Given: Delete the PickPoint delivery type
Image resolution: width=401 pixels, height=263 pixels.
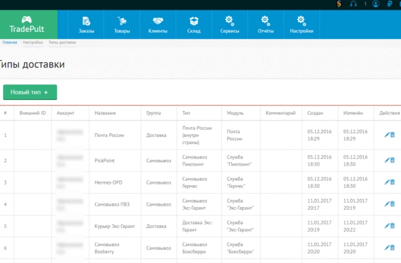Looking at the screenshot, I should (x=393, y=160).
